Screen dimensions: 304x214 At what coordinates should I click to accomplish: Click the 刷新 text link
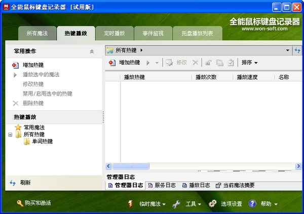pyautogui.click(x=25, y=183)
